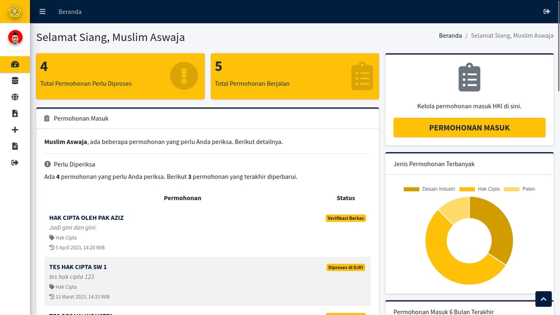Open the Total Permohonan Berjalan card
560x315 pixels.
click(295, 76)
